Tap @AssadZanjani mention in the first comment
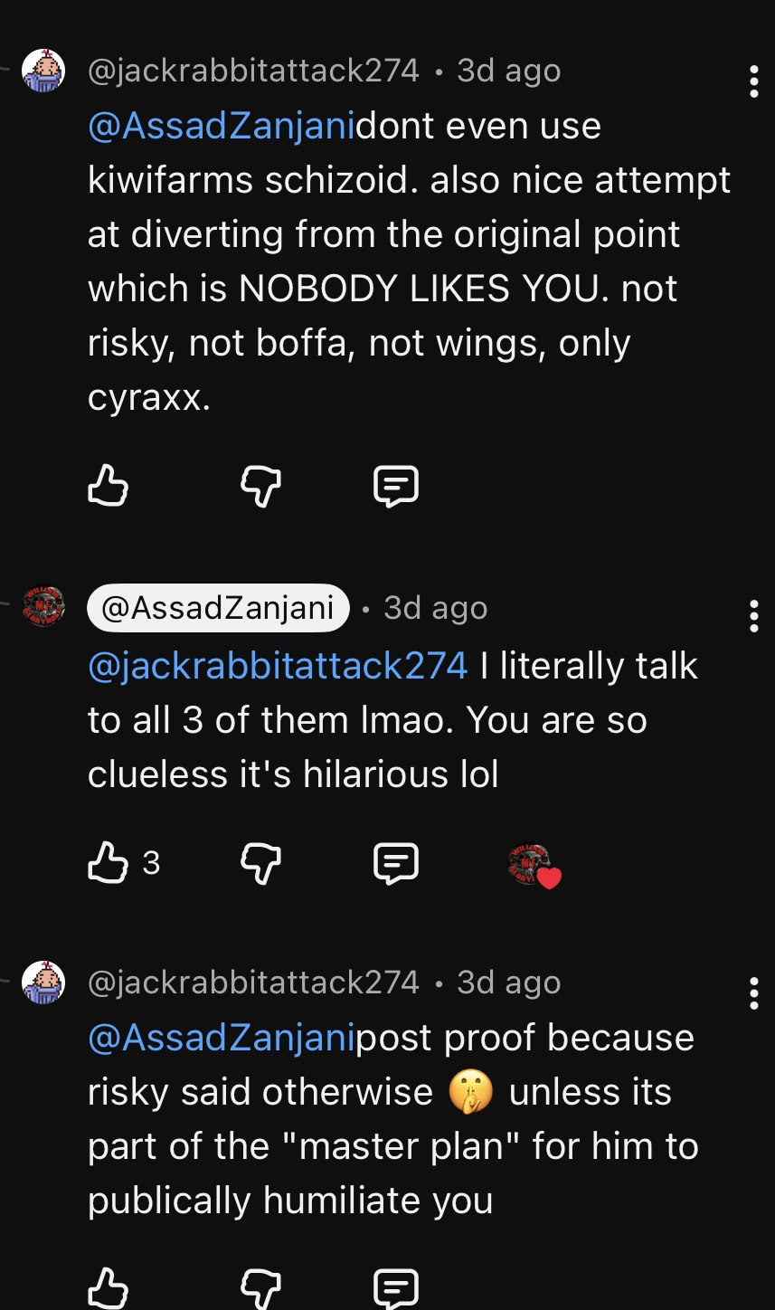 (222, 126)
